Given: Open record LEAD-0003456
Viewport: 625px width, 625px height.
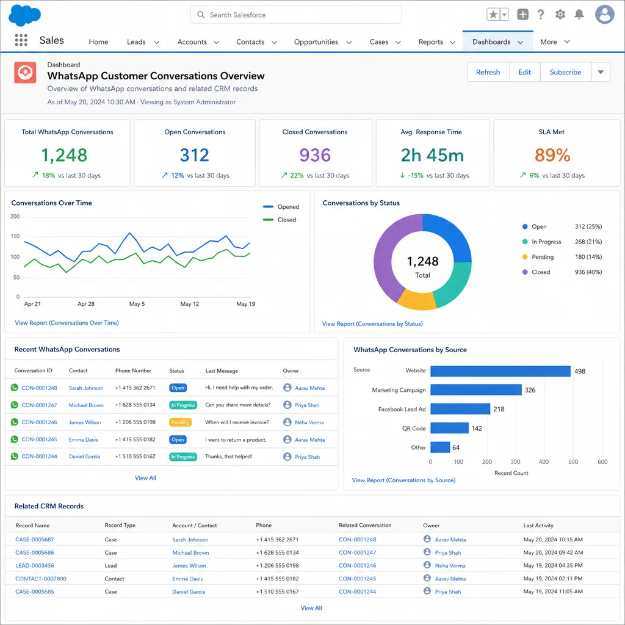Looking at the screenshot, I should 34,565.
